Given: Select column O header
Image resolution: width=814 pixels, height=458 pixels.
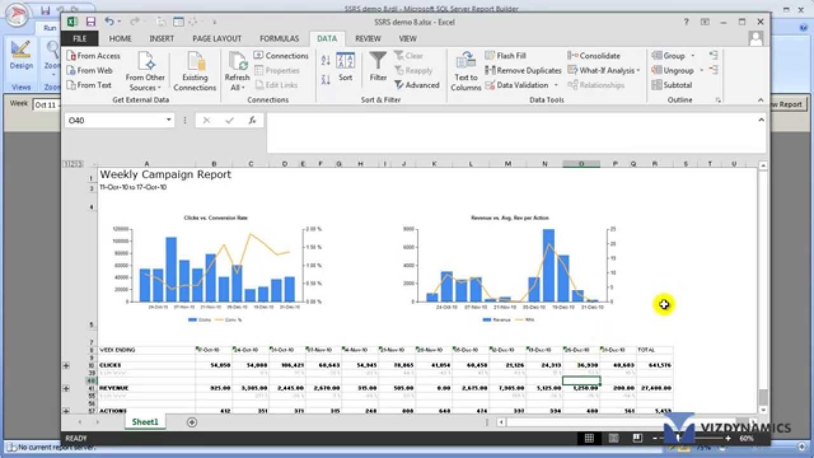Looking at the screenshot, I should point(581,164).
